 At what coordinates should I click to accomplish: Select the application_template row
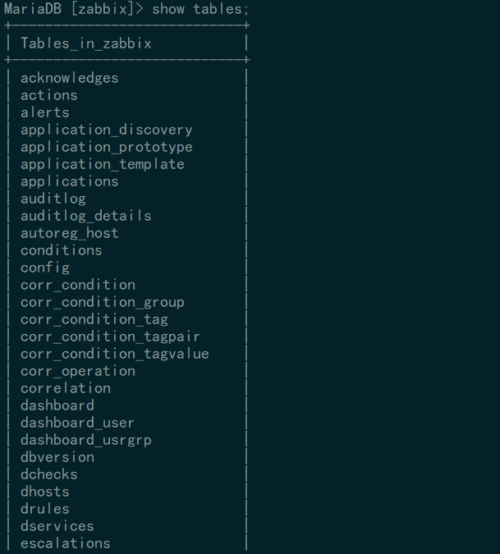(103, 164)
